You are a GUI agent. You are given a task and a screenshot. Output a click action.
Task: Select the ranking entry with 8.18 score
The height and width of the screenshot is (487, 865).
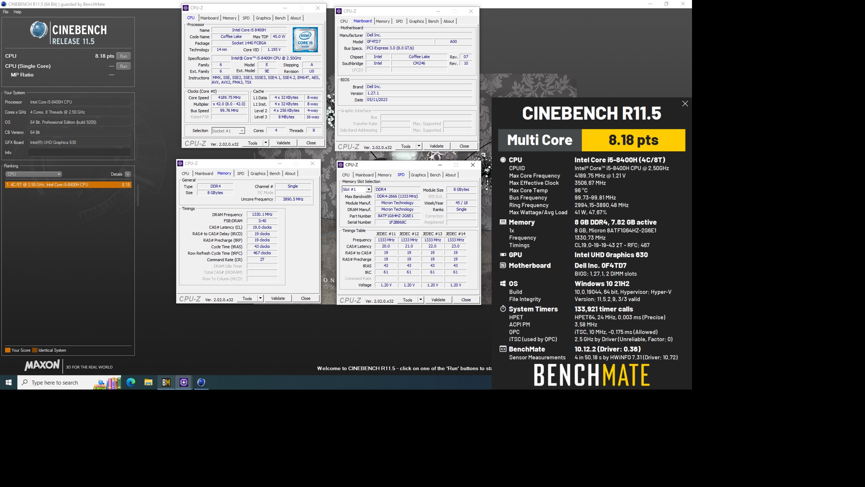[68, 185]
